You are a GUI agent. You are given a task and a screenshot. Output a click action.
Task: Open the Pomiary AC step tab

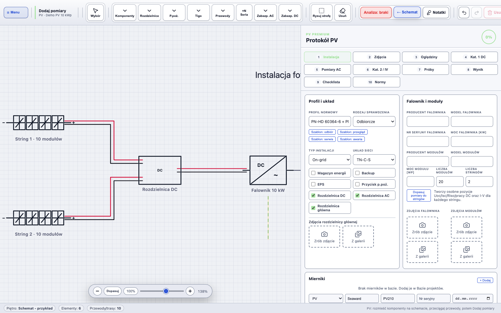click(x=328, y=69)
